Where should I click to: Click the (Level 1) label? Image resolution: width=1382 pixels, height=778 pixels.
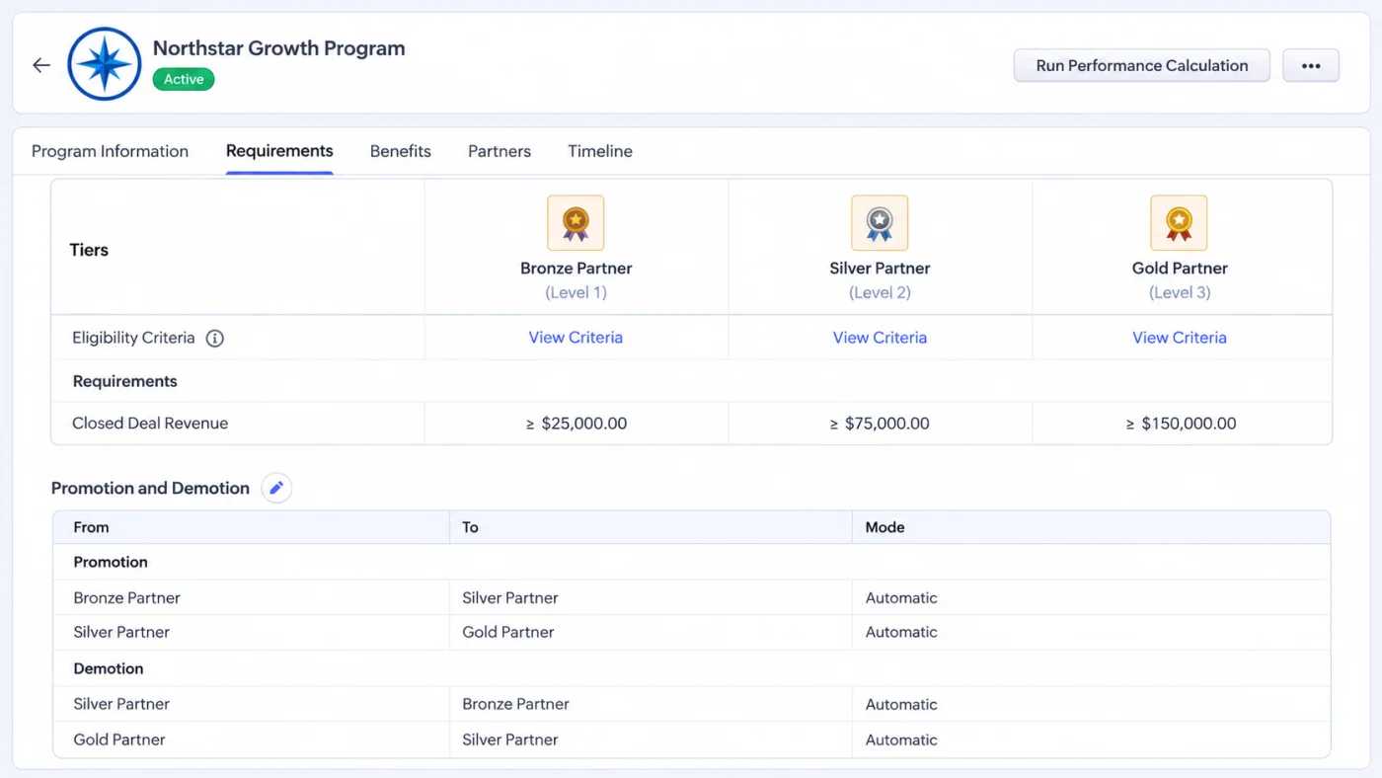tap(576, 292)
